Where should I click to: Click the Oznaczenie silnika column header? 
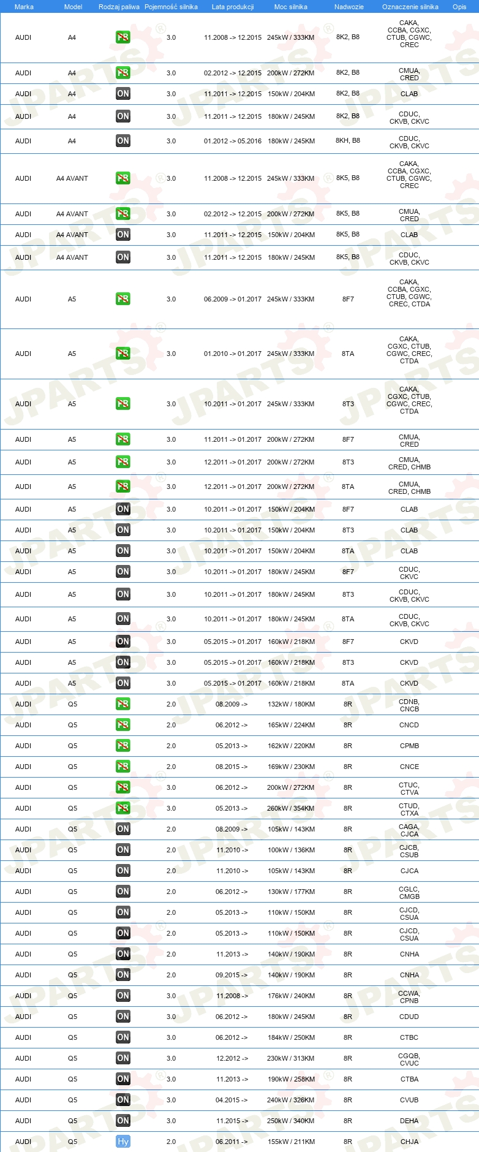point(410,7)
